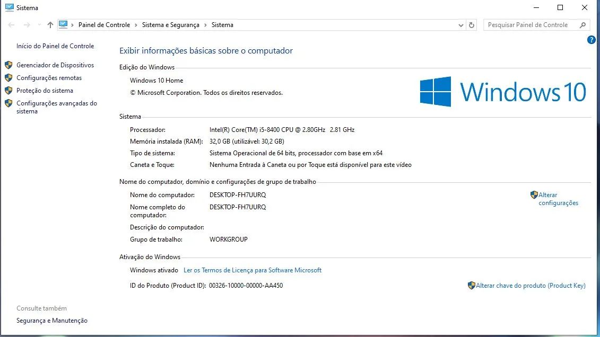600x337 pixels.
Task: Select Sistema breadcrumb in address bar
Action: pyautogui.click(x=222, y=25)
